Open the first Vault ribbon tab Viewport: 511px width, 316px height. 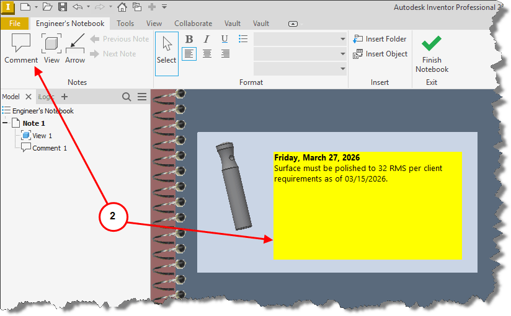point(233,24)
